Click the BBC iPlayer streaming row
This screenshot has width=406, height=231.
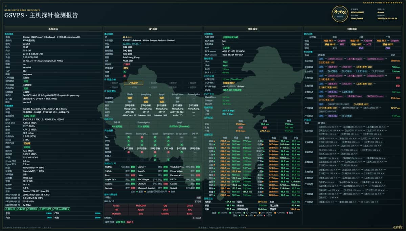[153, 179]
